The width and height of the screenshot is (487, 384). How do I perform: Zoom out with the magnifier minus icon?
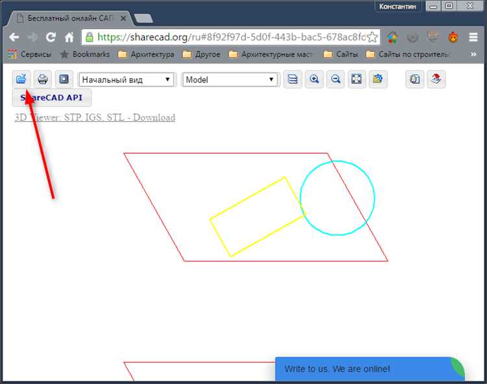tap(336, 80)
